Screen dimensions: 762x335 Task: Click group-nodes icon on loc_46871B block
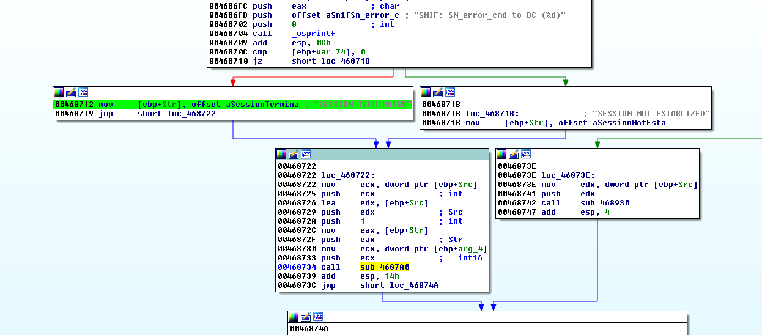[450, 92]
